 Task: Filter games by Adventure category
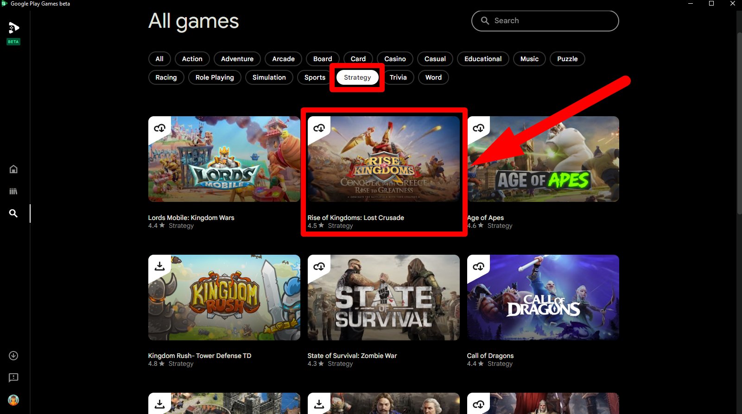point(237,59)
